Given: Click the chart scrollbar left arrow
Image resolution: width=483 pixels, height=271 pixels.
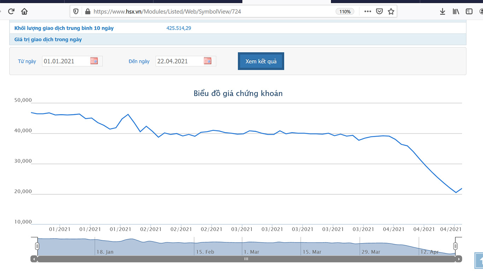Looking at the screenshot, I should 34,259.
